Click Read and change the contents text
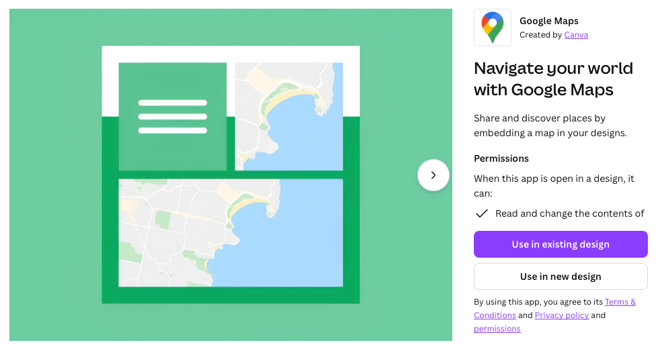 pyautogui.click(x=569, y=213)
